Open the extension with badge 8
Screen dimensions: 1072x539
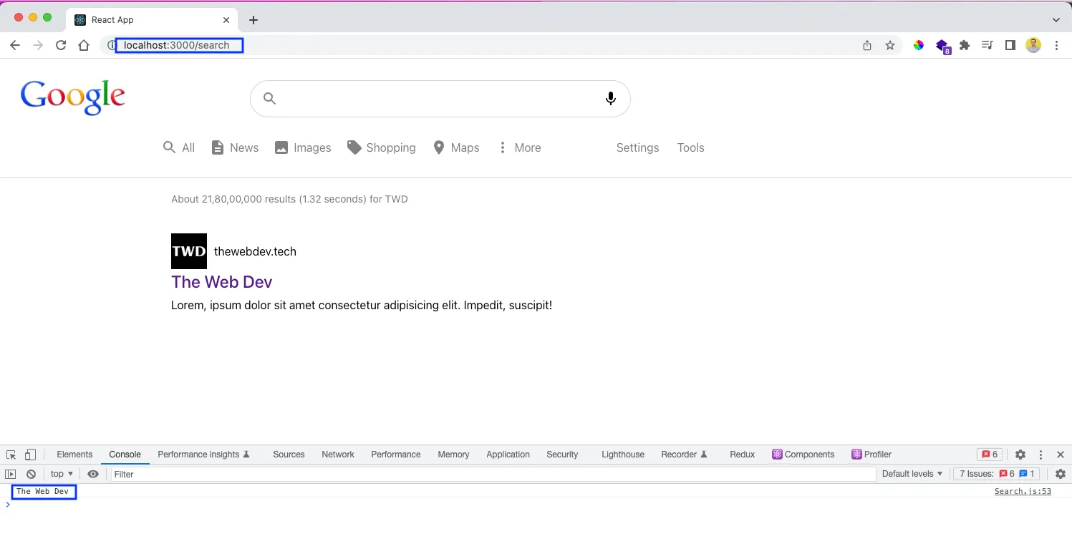coord(943,47)
